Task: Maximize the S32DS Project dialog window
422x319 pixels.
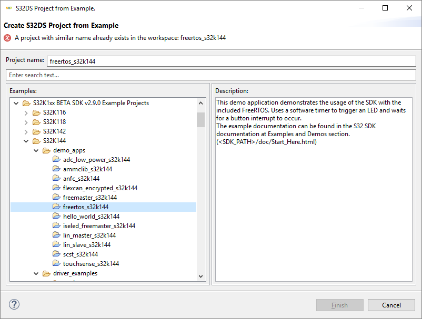Action: pos(385,8)
